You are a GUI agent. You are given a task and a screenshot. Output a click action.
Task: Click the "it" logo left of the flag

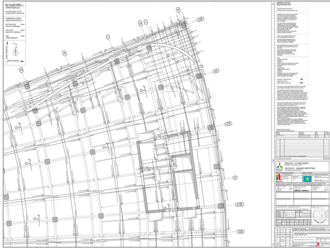[279, 178]
